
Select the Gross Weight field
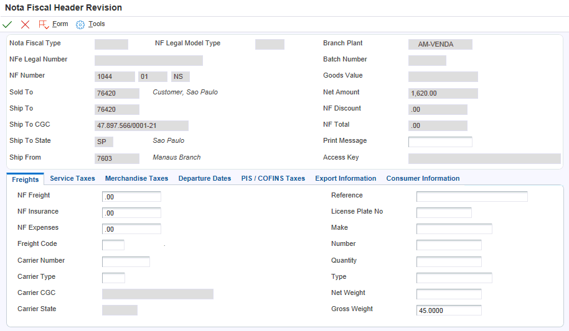(x=449, y=310)
